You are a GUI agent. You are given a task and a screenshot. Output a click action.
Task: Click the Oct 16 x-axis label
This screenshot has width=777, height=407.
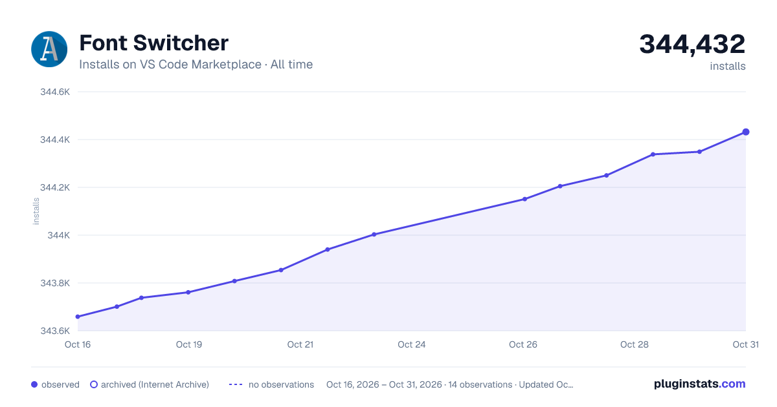coord(78,344)
